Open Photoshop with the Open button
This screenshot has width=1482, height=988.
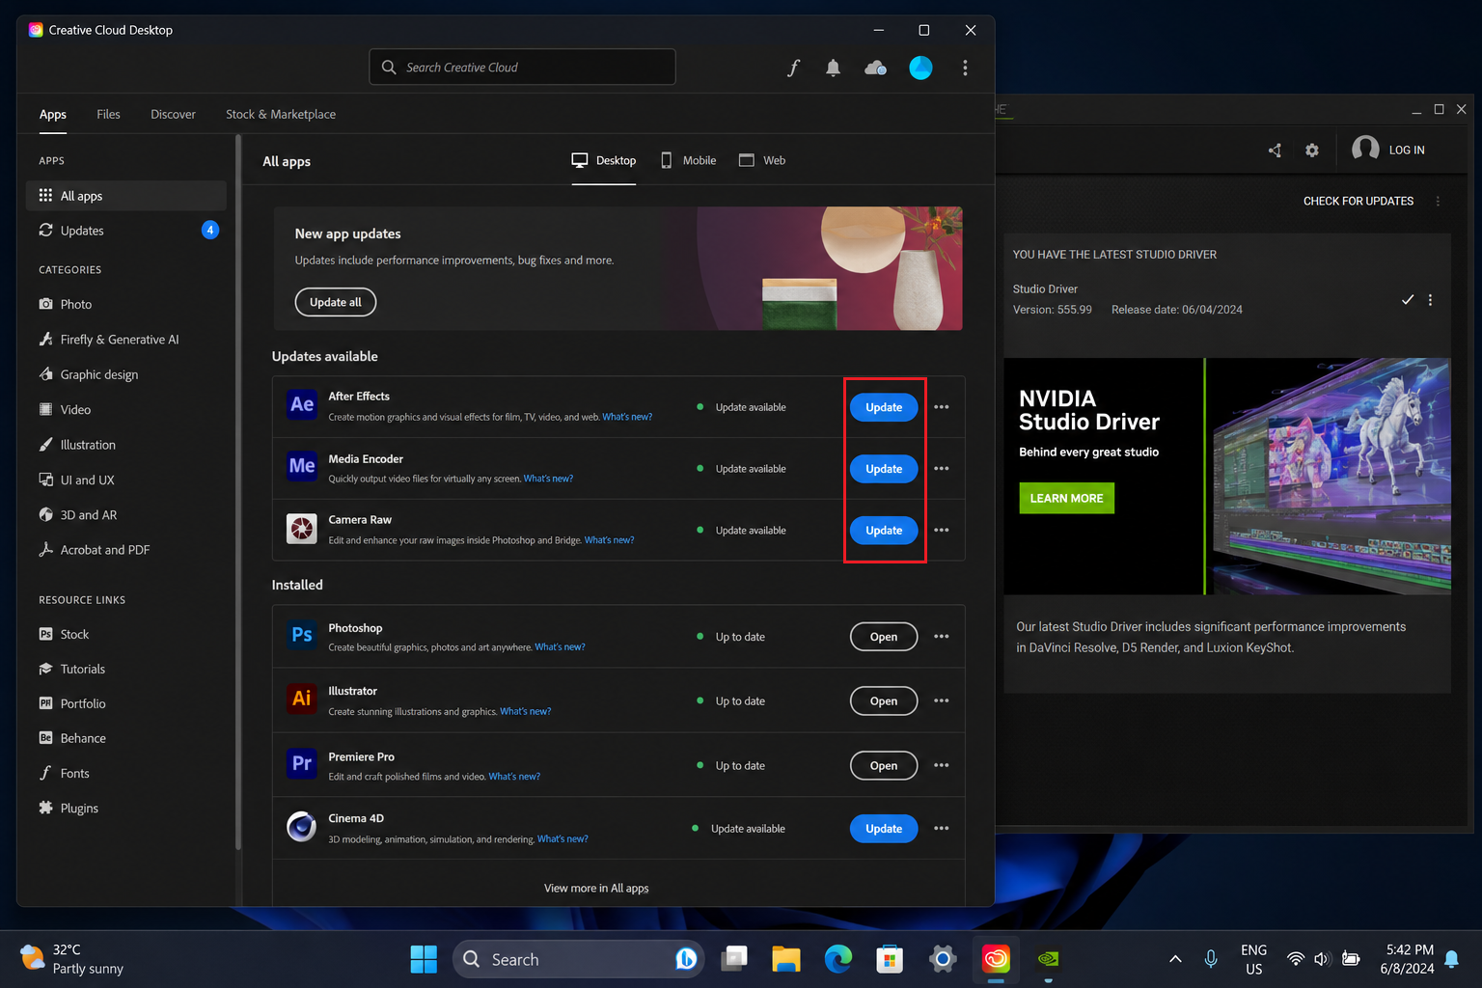(x=884, y=637)
